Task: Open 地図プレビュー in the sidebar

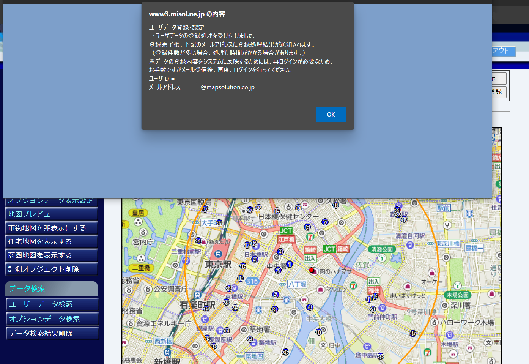Action: point(52,214)
